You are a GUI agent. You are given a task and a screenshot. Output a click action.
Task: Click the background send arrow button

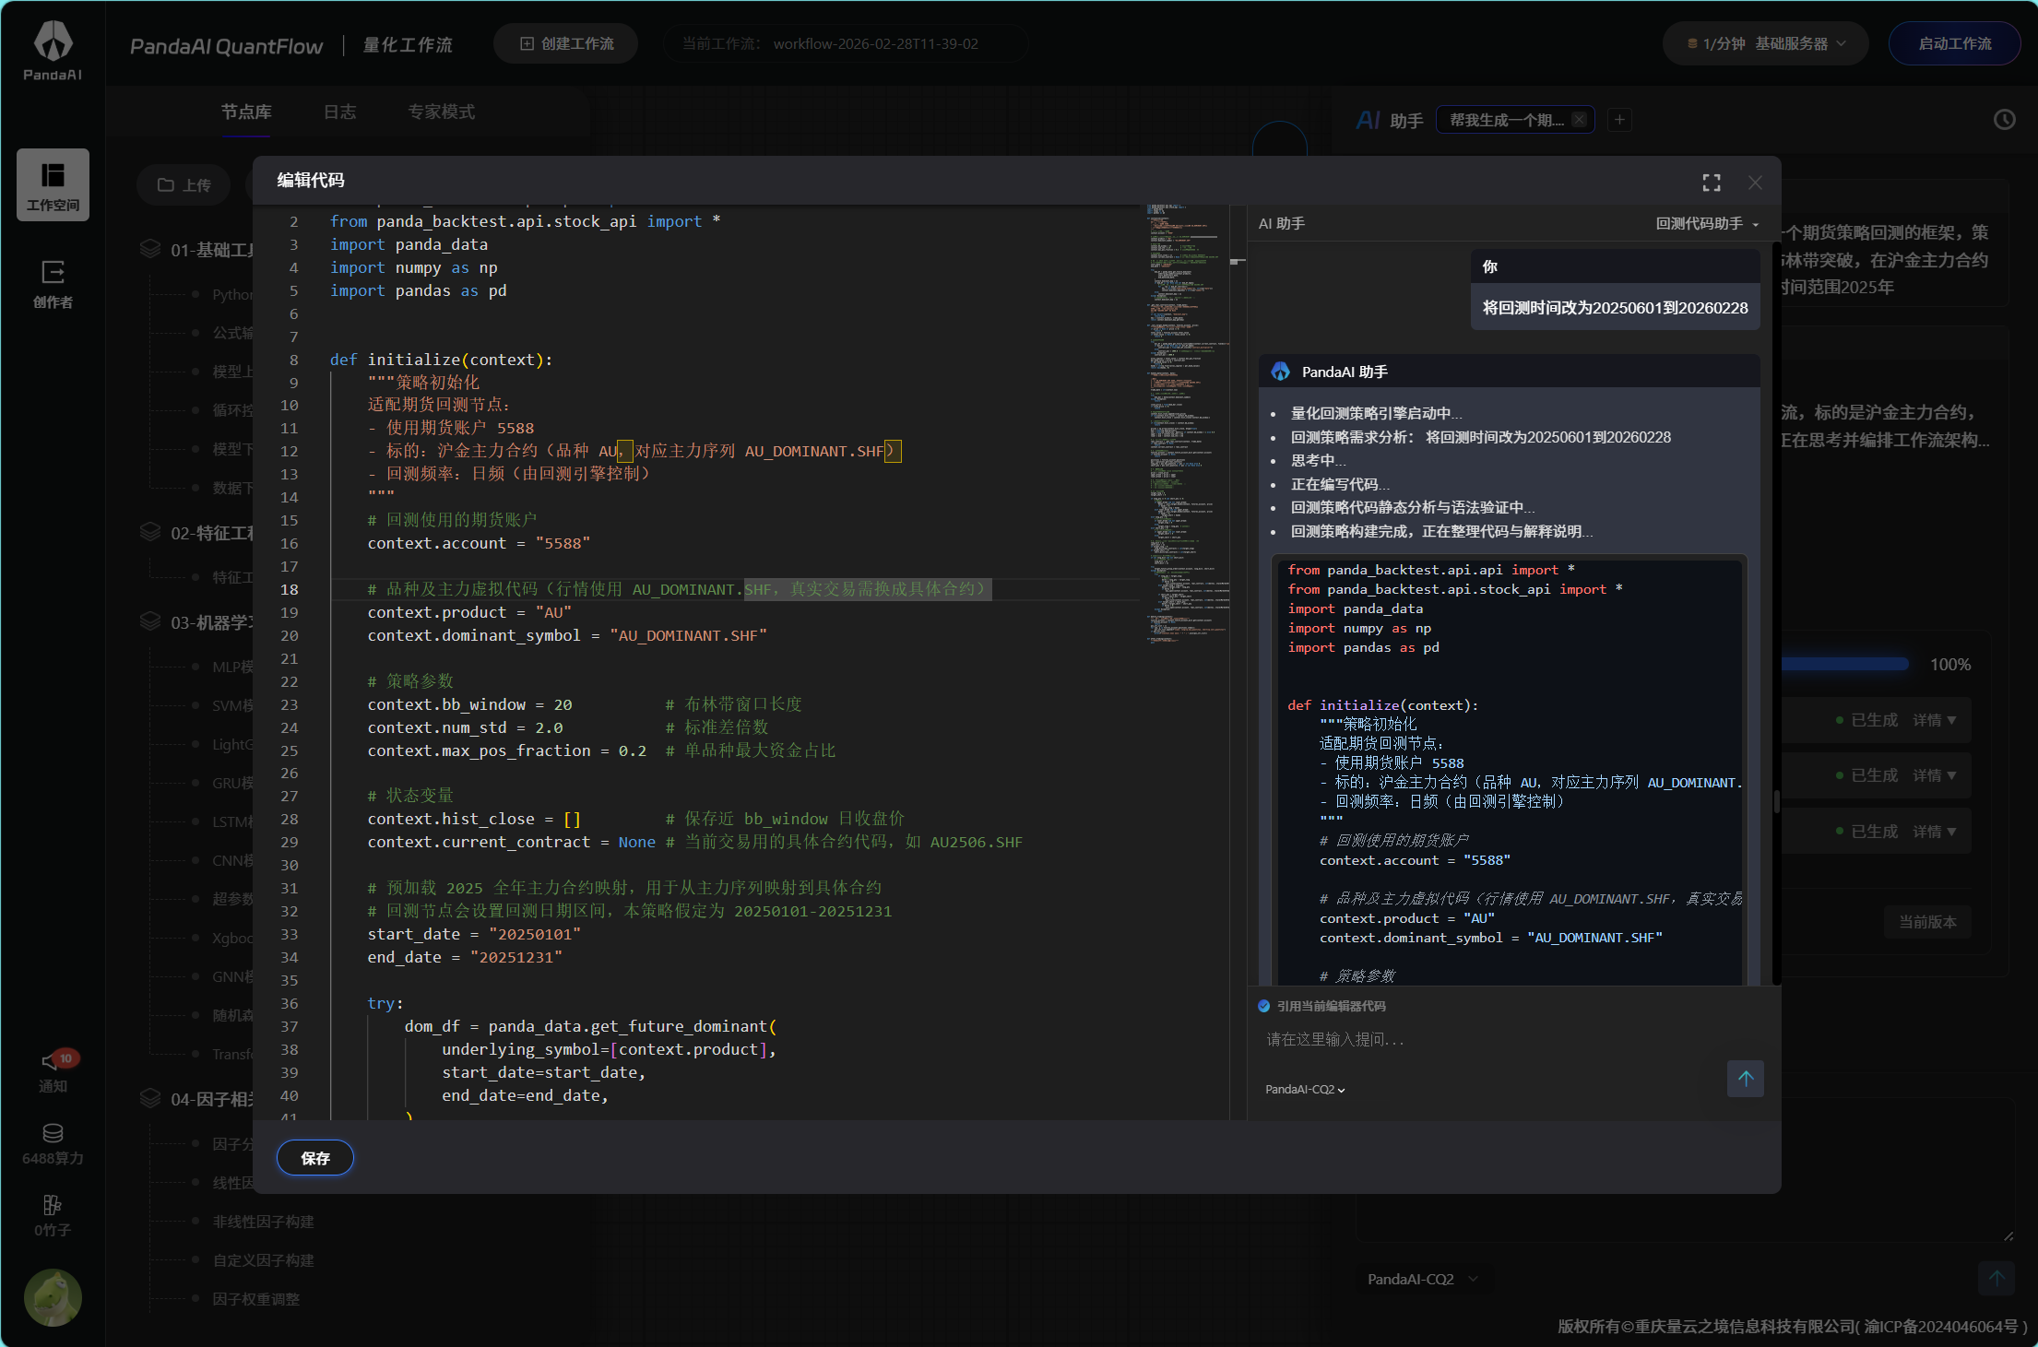coord(1996,1278)
